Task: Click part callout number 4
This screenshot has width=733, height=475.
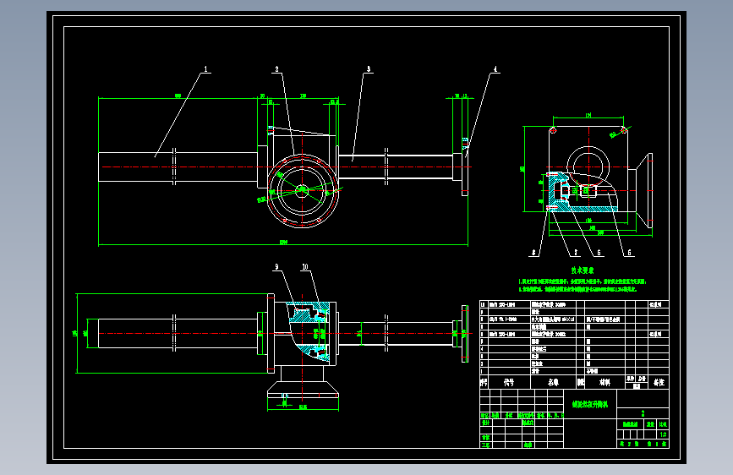Action: (495, 69)
